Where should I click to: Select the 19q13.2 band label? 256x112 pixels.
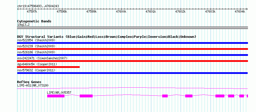[23, 25]
